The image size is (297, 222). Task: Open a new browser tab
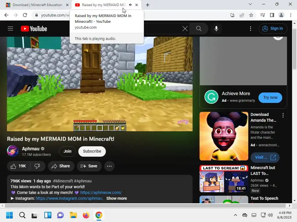pos(148,5)
